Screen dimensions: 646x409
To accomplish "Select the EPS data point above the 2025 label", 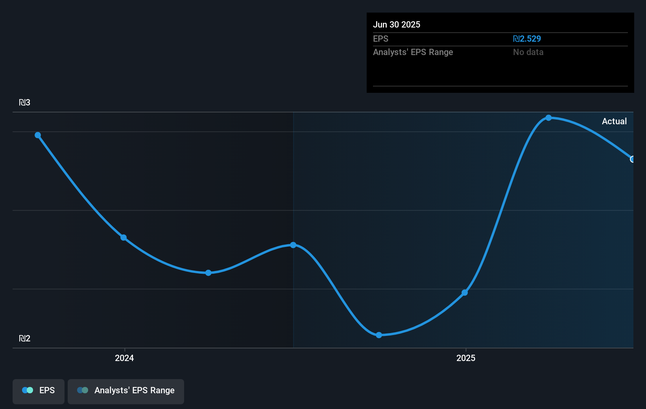I will [465, 293].
